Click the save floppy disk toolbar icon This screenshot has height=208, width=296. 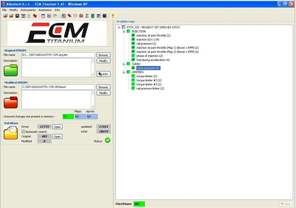pyautogui.click(x=17, y=16)
